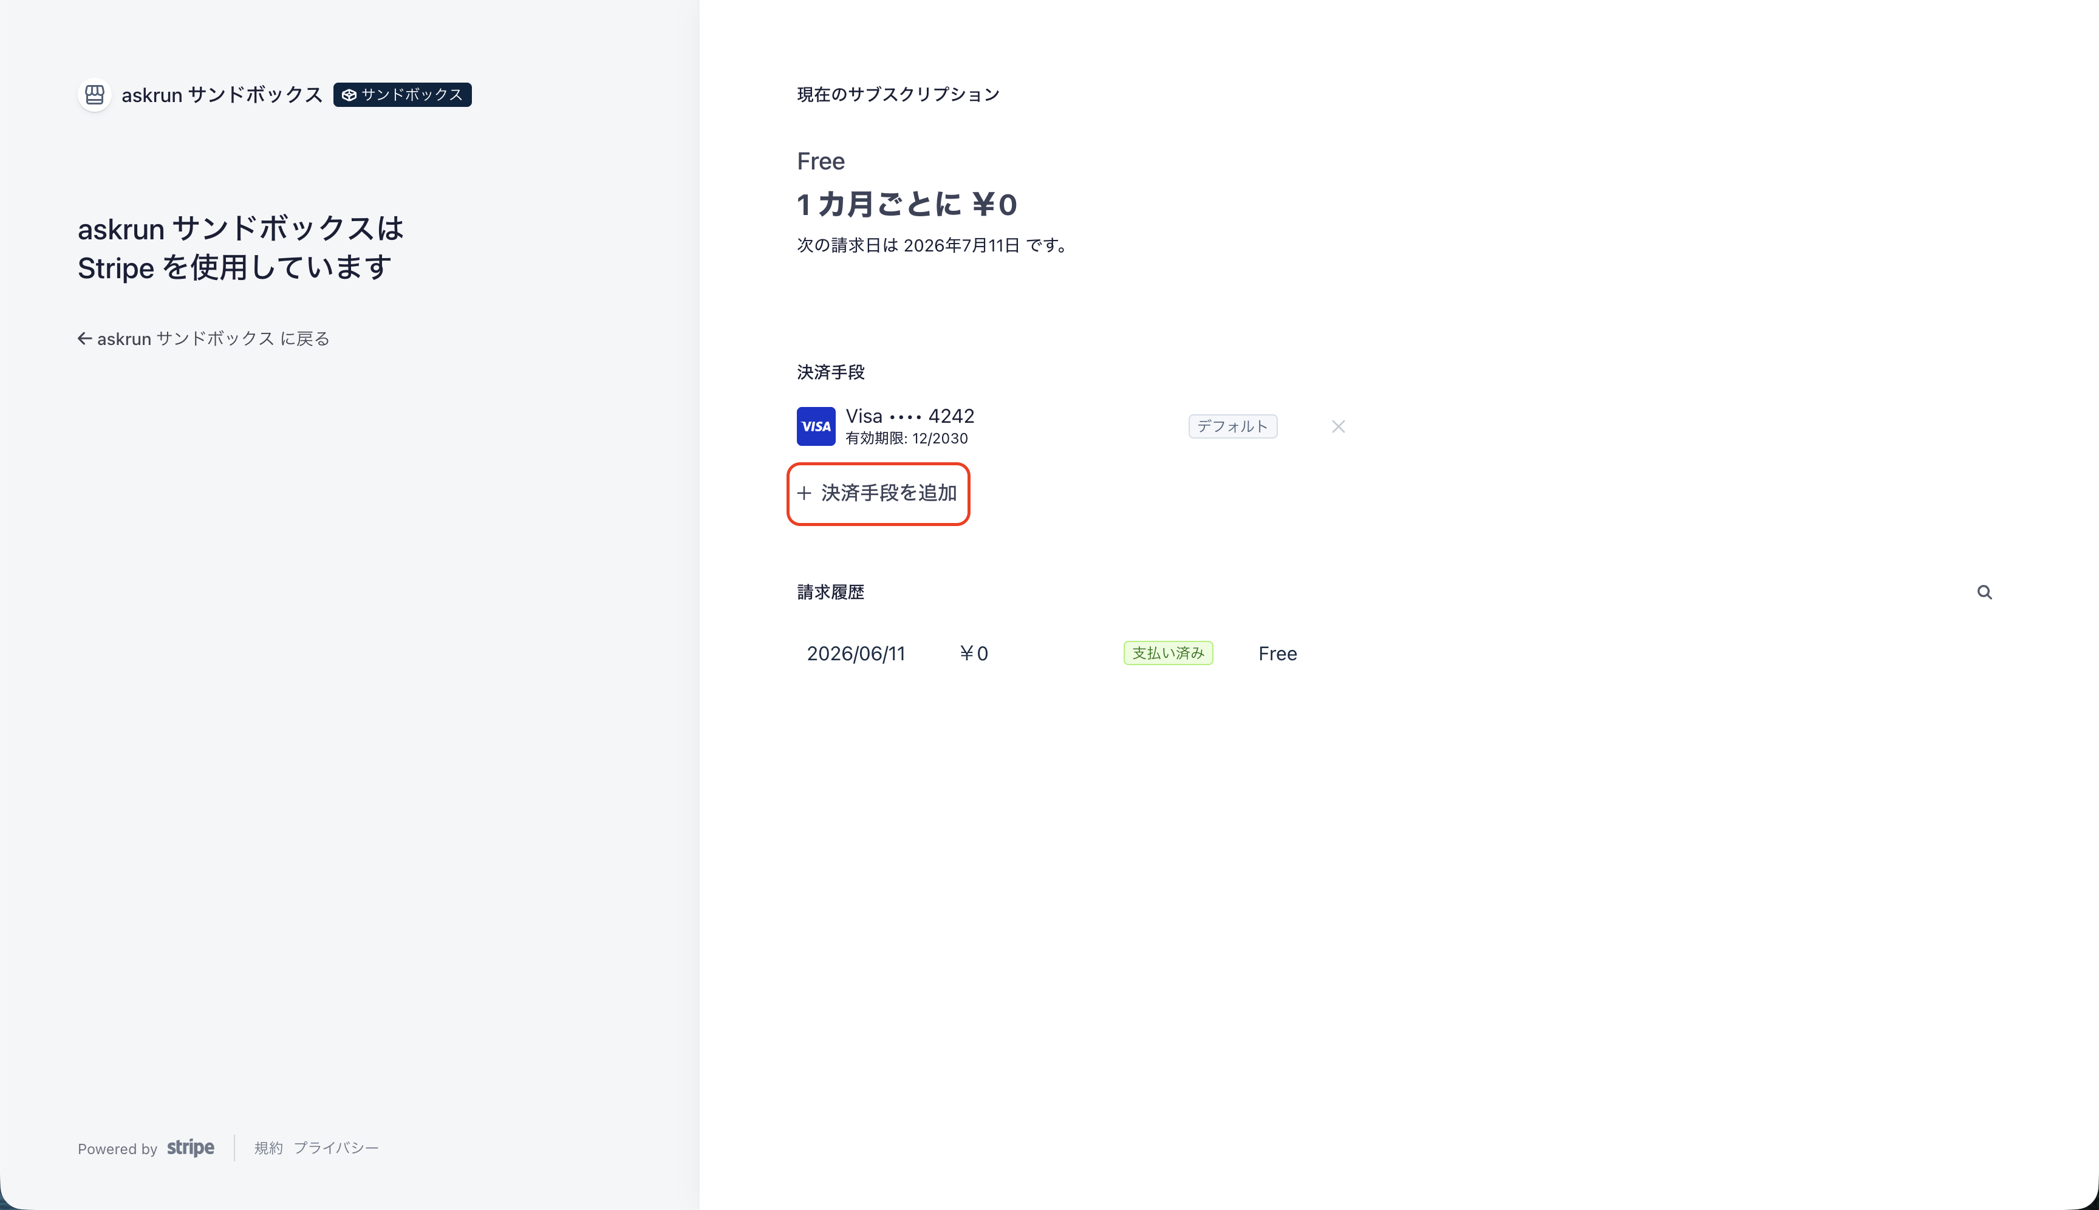Viewport: 2099px width, 1210px height.
Task: Click the Powered by text in footer
Action: 117,1149
